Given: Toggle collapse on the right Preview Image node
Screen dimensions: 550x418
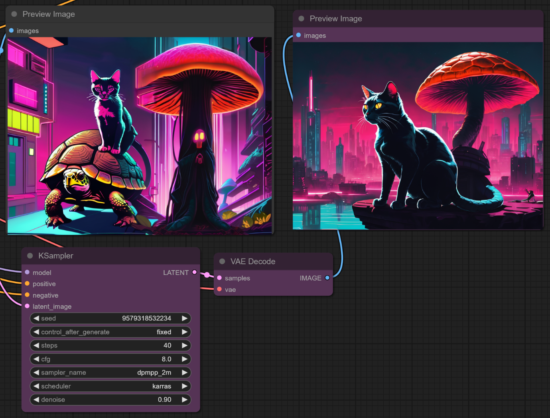Looking at the screenshot, I should click(302, 19).
